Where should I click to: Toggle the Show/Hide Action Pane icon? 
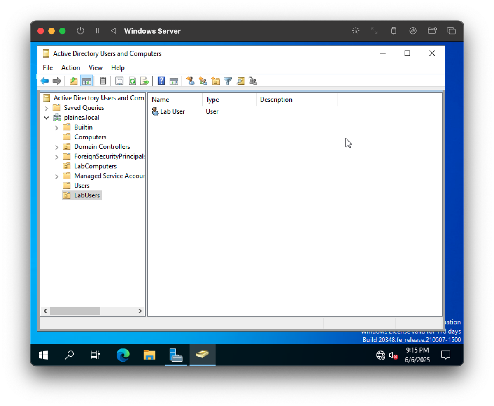click(x=174, y=81)
